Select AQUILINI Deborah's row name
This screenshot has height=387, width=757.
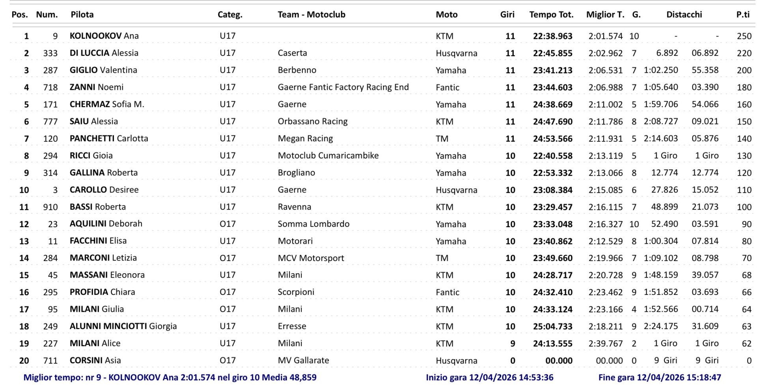[x=106, y=224]
